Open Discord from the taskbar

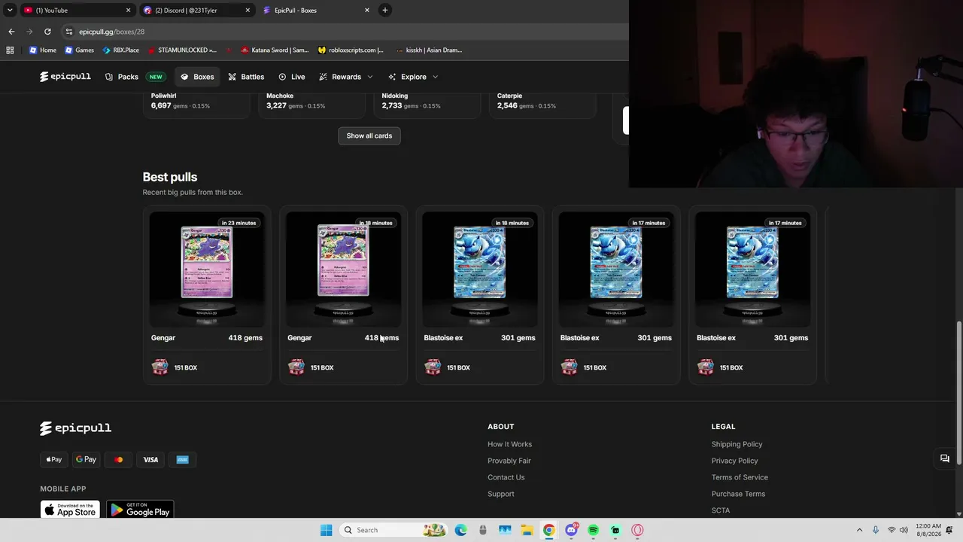coord(571,530)
